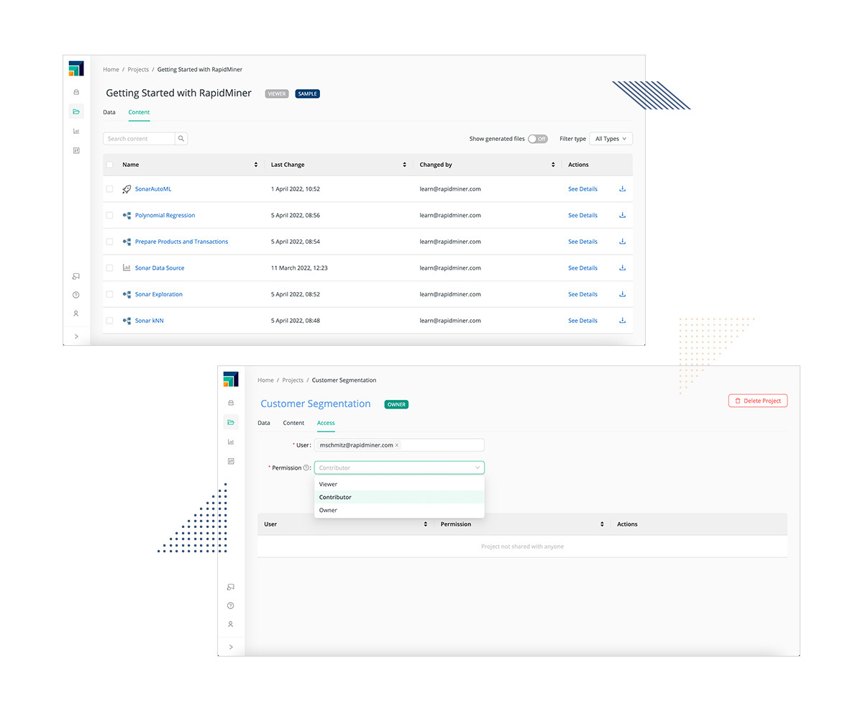
Task: Check the Prepare Products and Transactions checkbox
Action: 109,242
